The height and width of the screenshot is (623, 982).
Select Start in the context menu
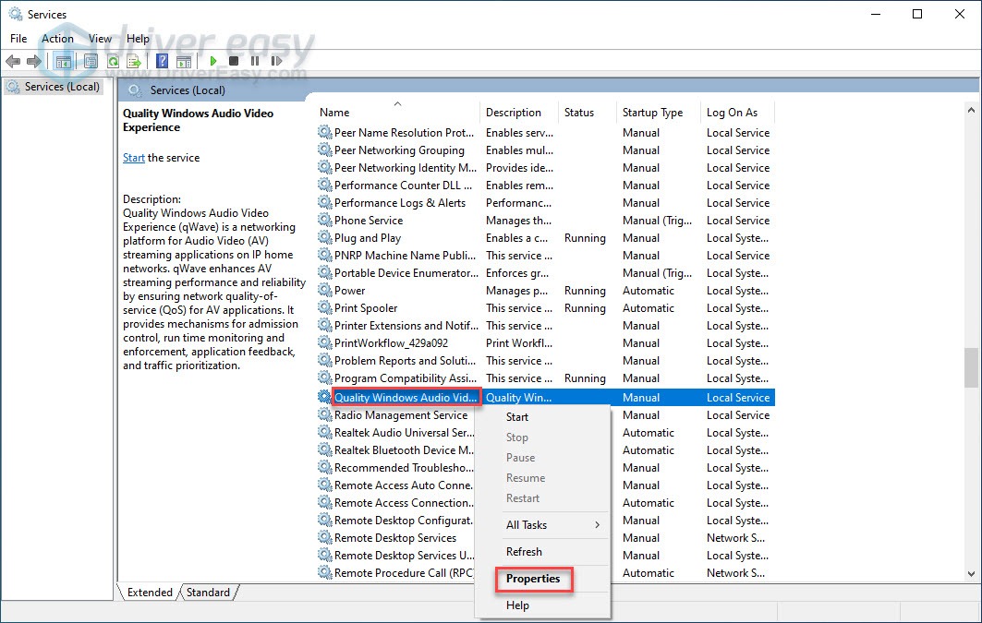click(517, 417)
